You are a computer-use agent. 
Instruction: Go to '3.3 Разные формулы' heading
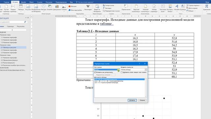[x=8, y=63]
